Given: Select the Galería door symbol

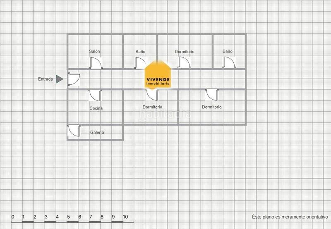Looking at the screenshot, I should click(x=74, y=131).
